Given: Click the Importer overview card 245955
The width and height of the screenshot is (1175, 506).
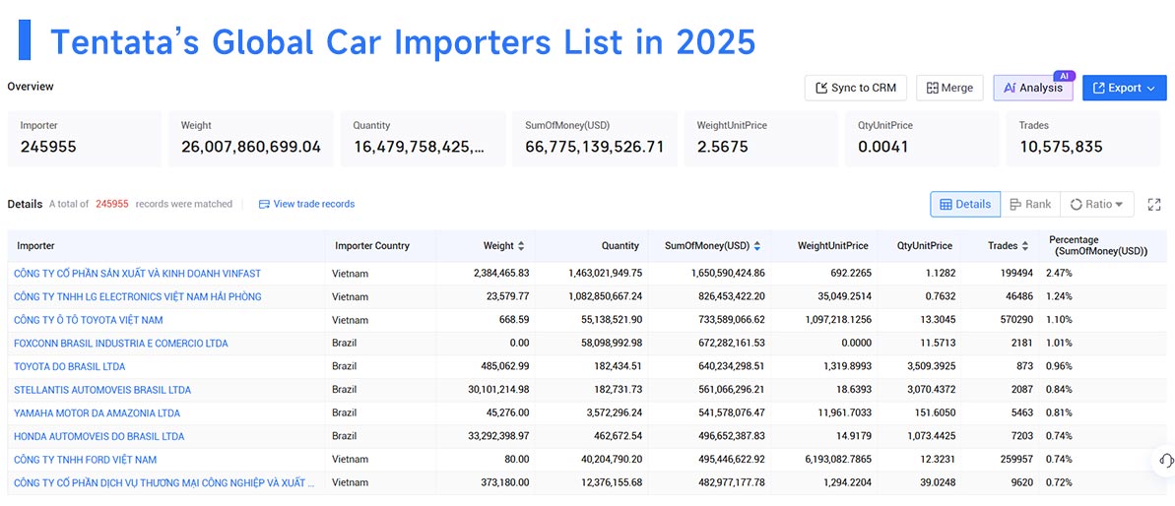Looking at the screenshot, I should click(85, 139).
